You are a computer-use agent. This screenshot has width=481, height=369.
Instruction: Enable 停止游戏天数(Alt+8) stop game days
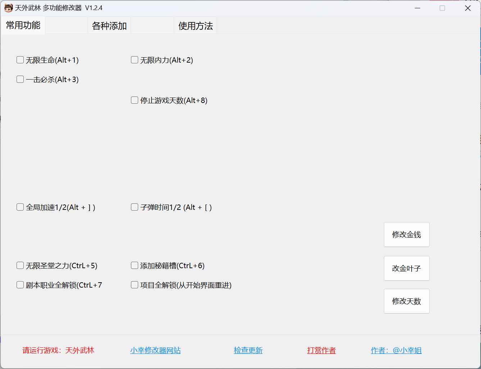pyautogui.click(x=134, y=100)
